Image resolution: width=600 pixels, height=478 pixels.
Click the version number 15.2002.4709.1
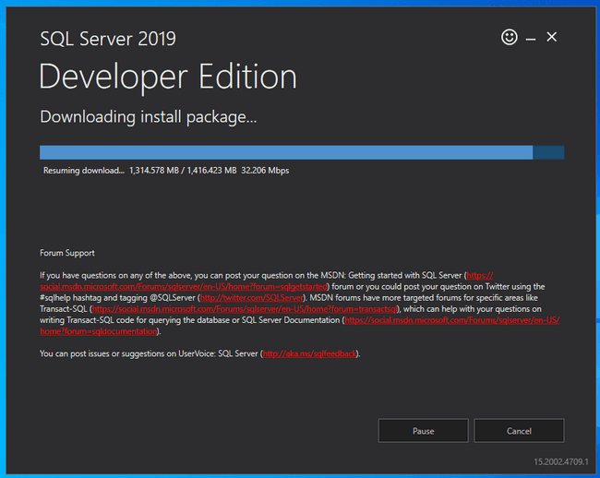(x=560, y=460)
